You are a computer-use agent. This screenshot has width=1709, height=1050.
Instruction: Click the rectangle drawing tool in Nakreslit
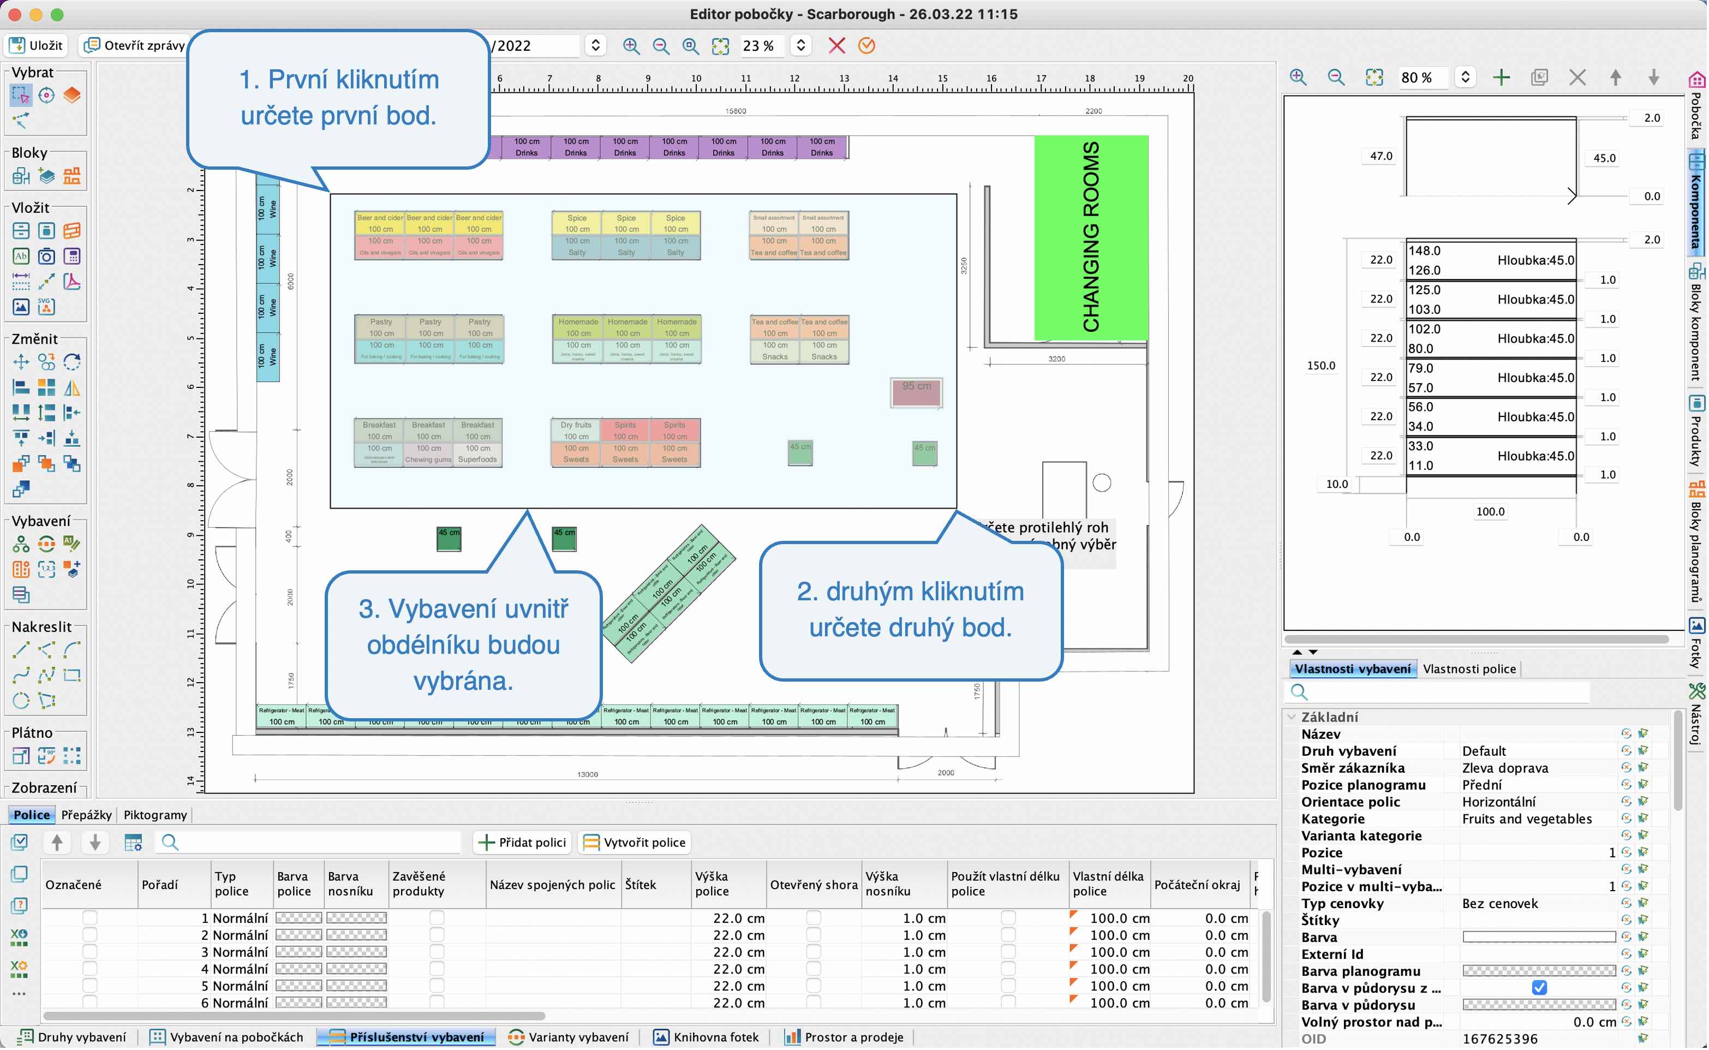click(72, 676)
